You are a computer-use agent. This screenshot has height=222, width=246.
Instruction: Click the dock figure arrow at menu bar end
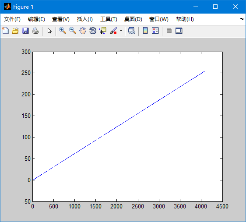point(242,19)
